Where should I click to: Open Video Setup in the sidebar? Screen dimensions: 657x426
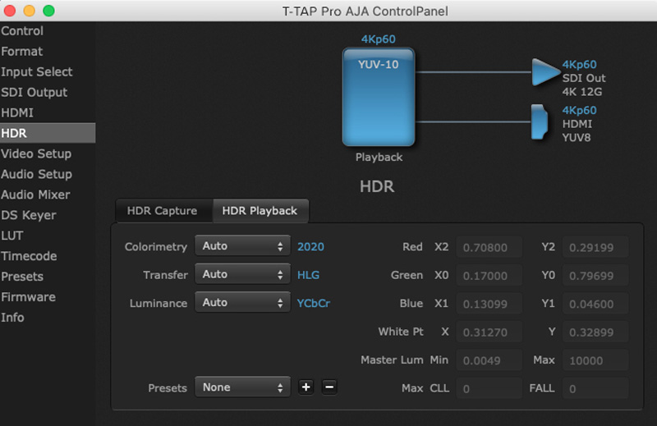[x=36, y=153]
